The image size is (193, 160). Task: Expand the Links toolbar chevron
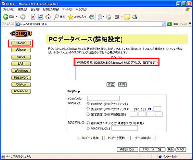point(190,24)
